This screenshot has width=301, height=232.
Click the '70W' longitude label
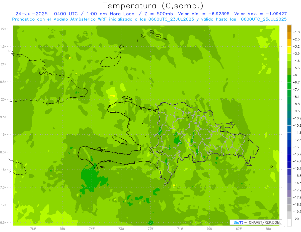(x=209, y=229)
